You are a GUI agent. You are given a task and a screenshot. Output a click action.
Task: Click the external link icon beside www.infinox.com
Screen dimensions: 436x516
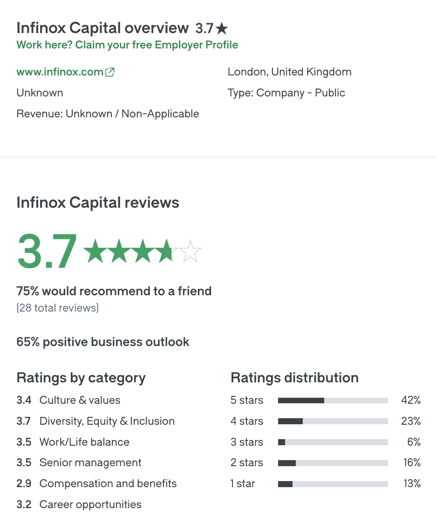tap(110, 72)
